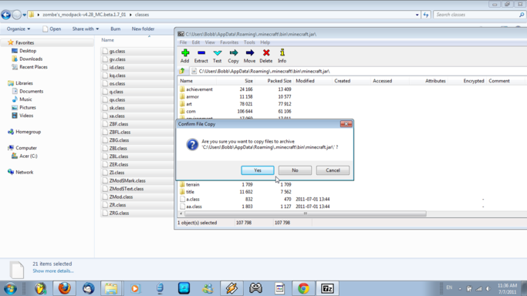Image resolution: width=527 pixels, height=296 pixels.
Task: Click the Add icon in 7-Zip toolbar
Action: 185,55
